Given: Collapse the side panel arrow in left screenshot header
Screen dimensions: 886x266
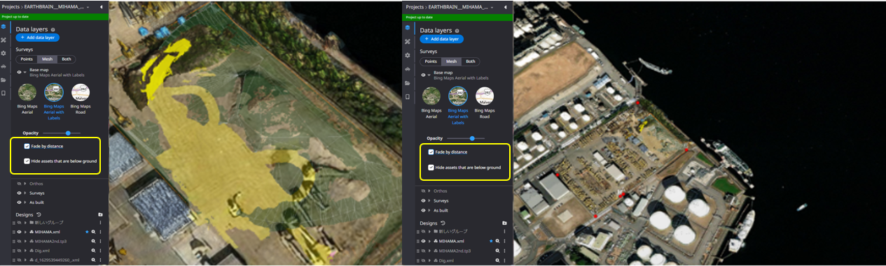Looking at the screenshot, I should [101, 7].
